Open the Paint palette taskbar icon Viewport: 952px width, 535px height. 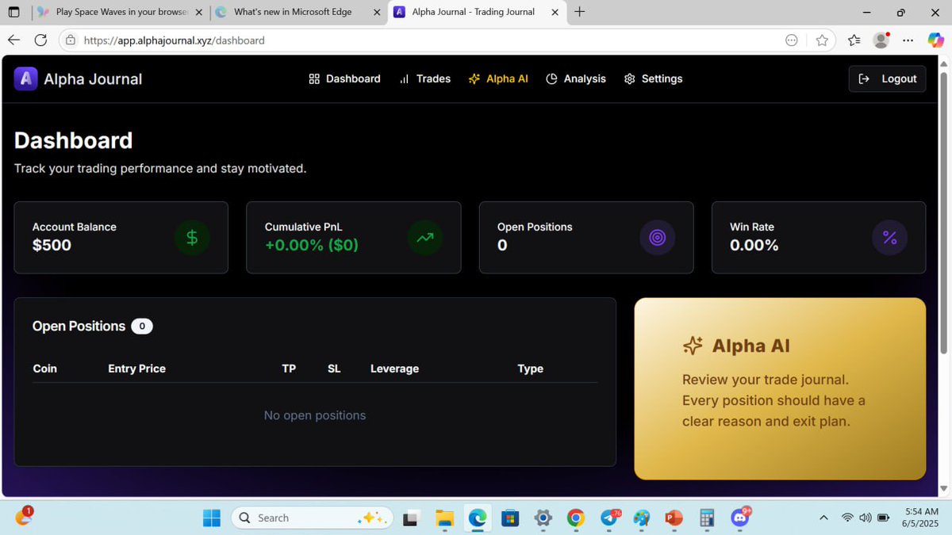(642, 518)
